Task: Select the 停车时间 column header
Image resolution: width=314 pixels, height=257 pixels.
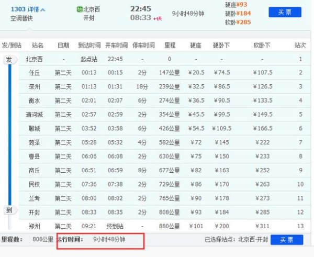Action: tap(143, 45)
